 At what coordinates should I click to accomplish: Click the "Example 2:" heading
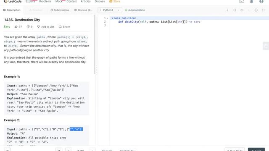(12, 120)
